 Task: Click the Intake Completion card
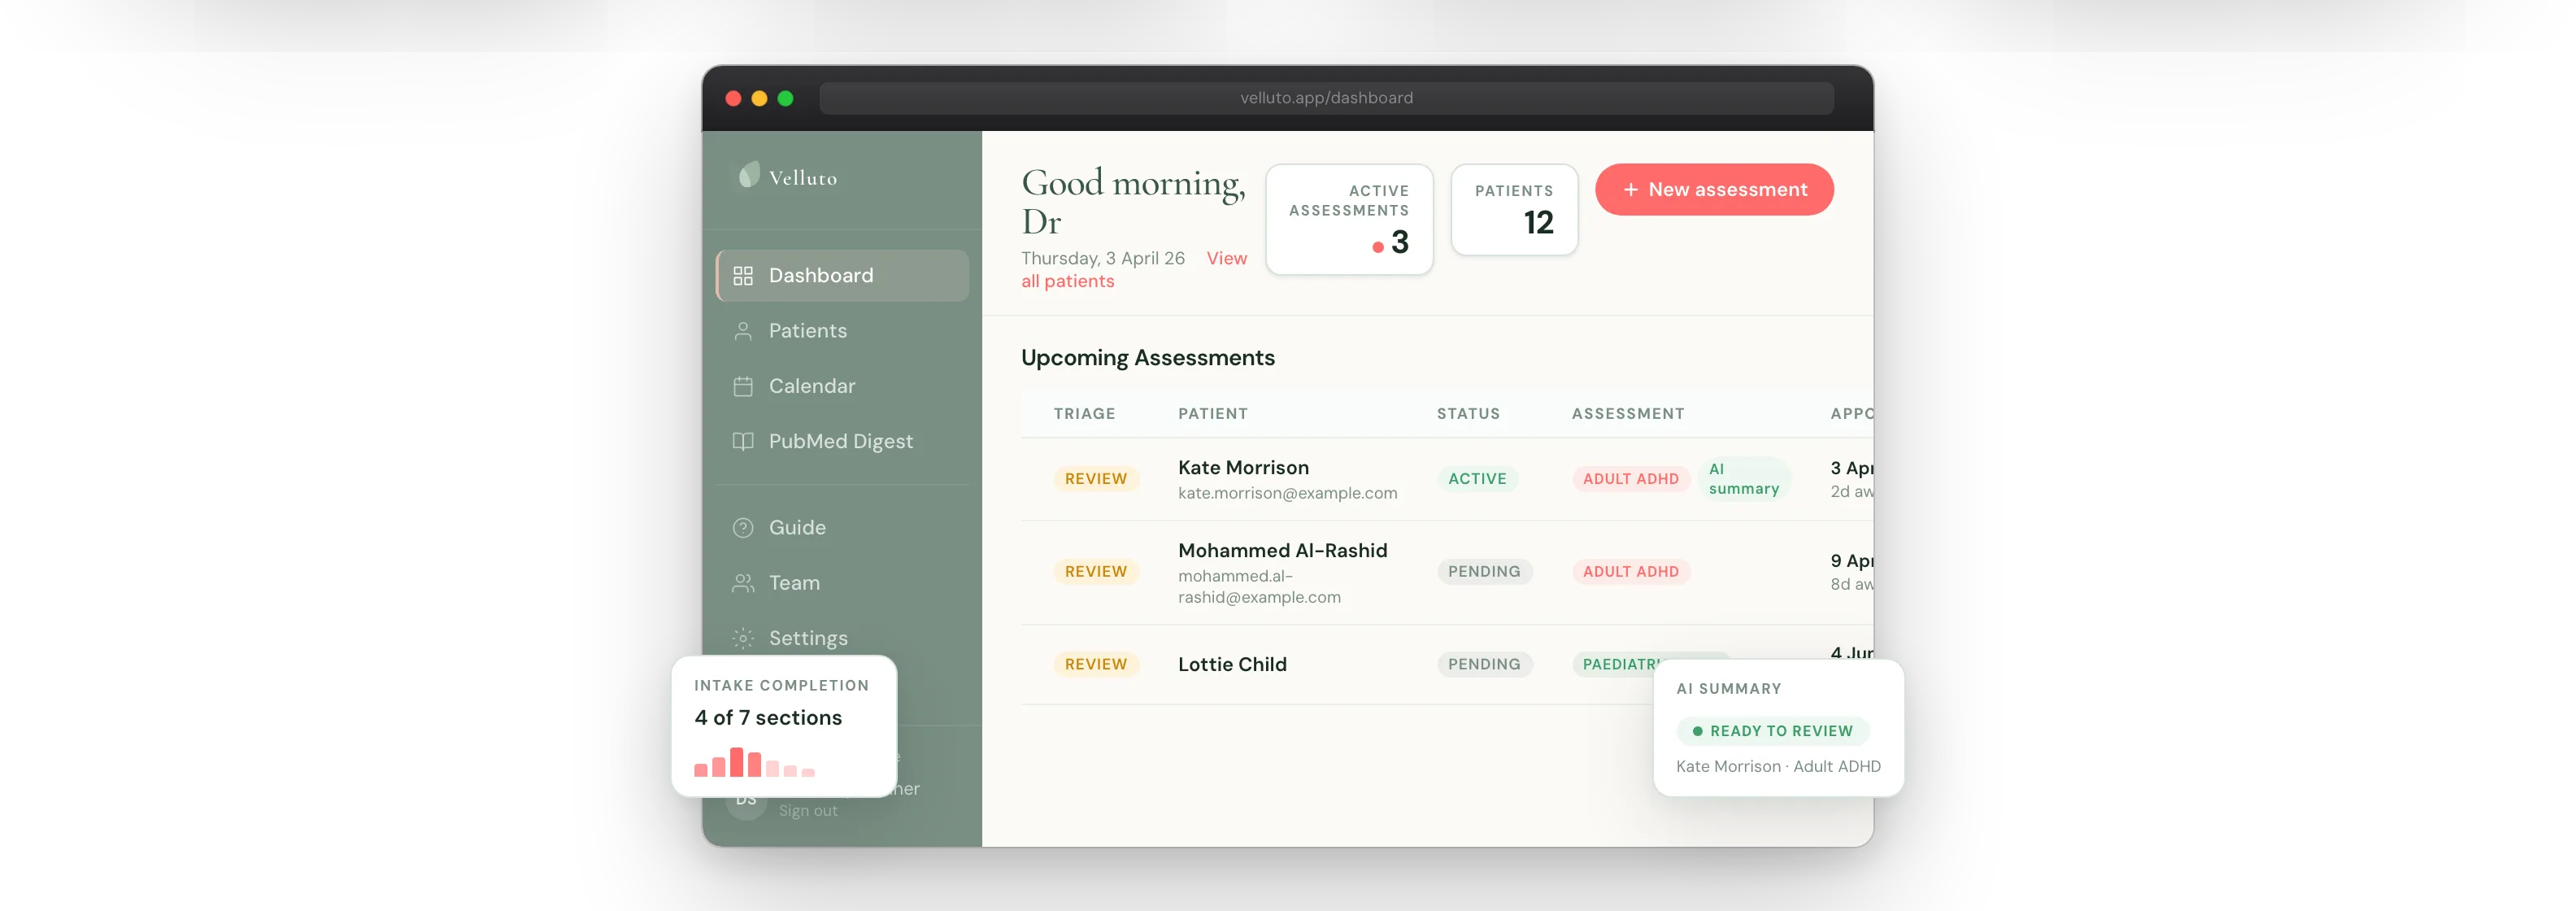(x=784, y=727)
